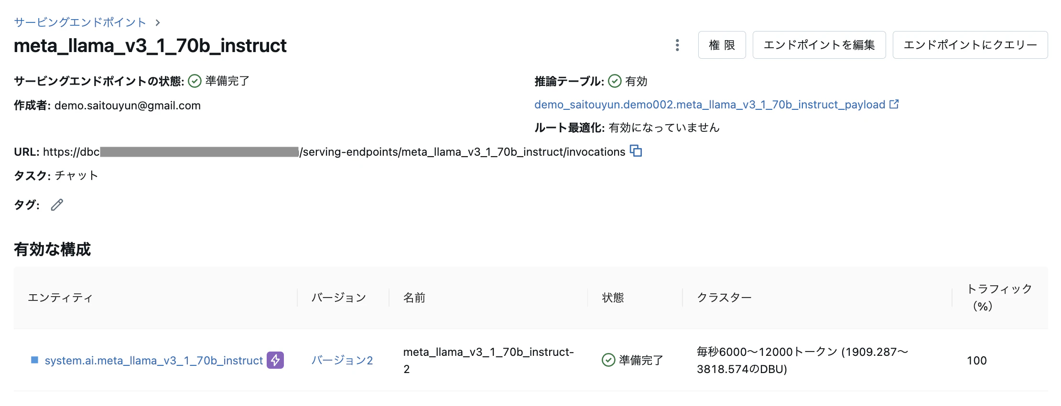1061x406 pixels.
Task: Open system.ai.meta_llama_v3_1_70b_instruct entity link
Action: [154, 361]
